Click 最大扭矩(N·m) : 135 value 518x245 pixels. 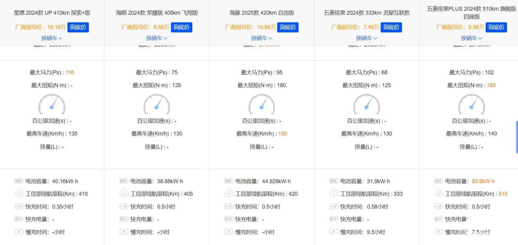(x=176, y=85)
